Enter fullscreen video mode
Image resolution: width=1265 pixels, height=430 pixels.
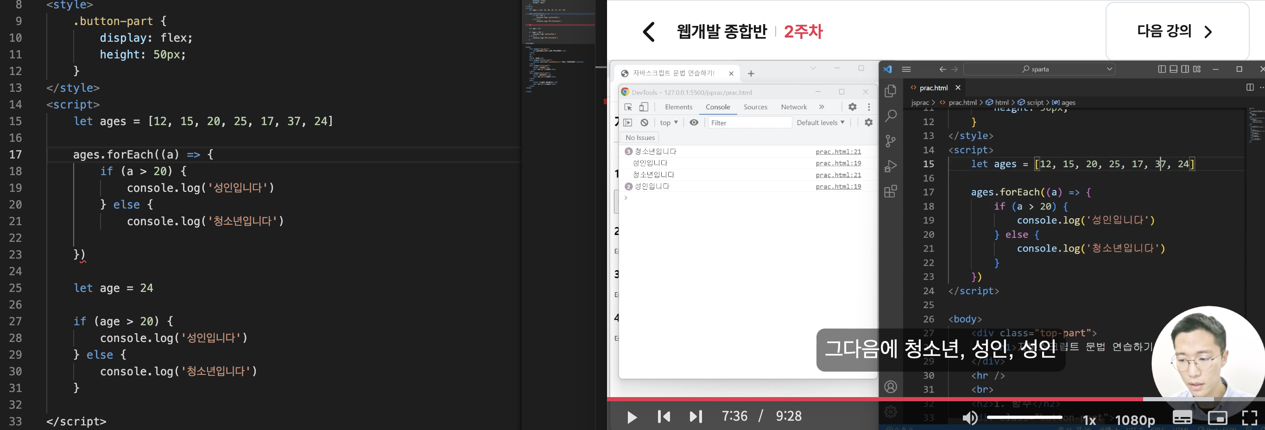pos(1249,418)
